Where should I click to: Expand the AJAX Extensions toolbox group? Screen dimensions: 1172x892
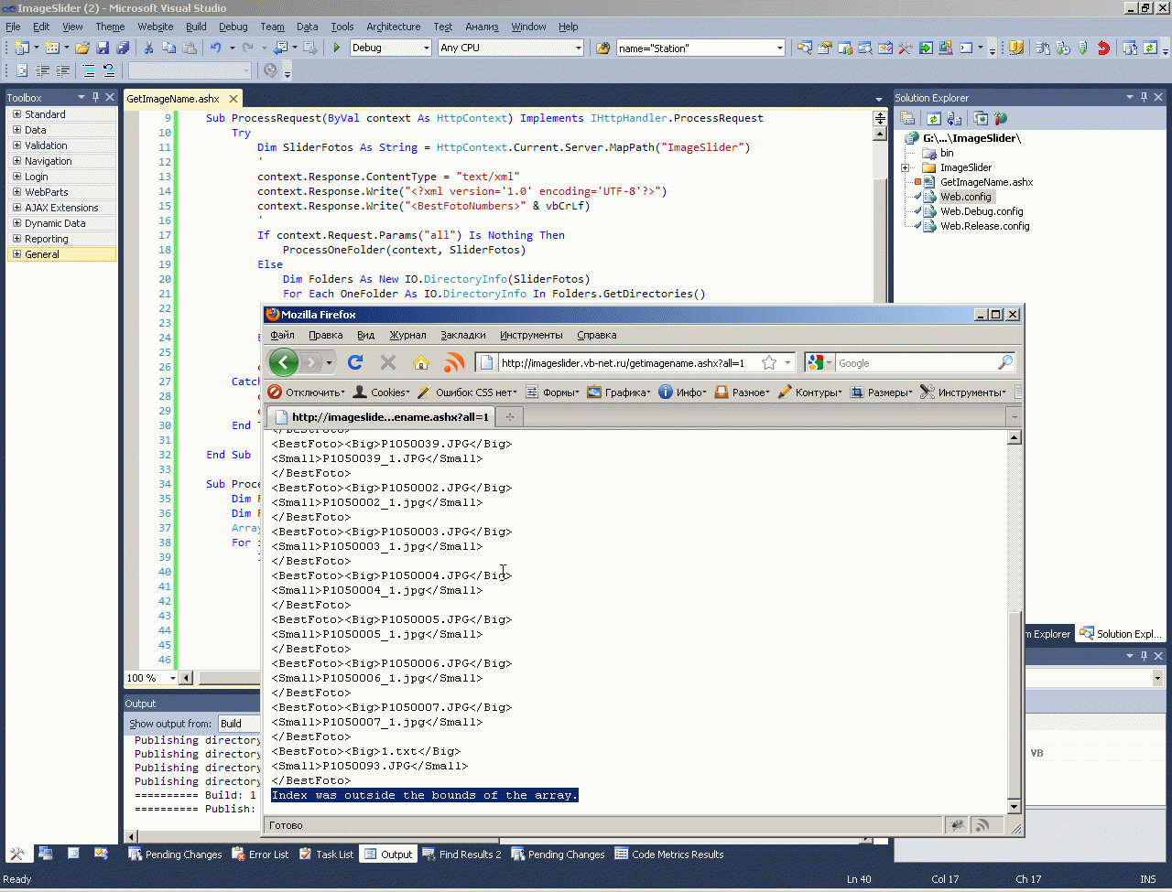pos(16,208)
